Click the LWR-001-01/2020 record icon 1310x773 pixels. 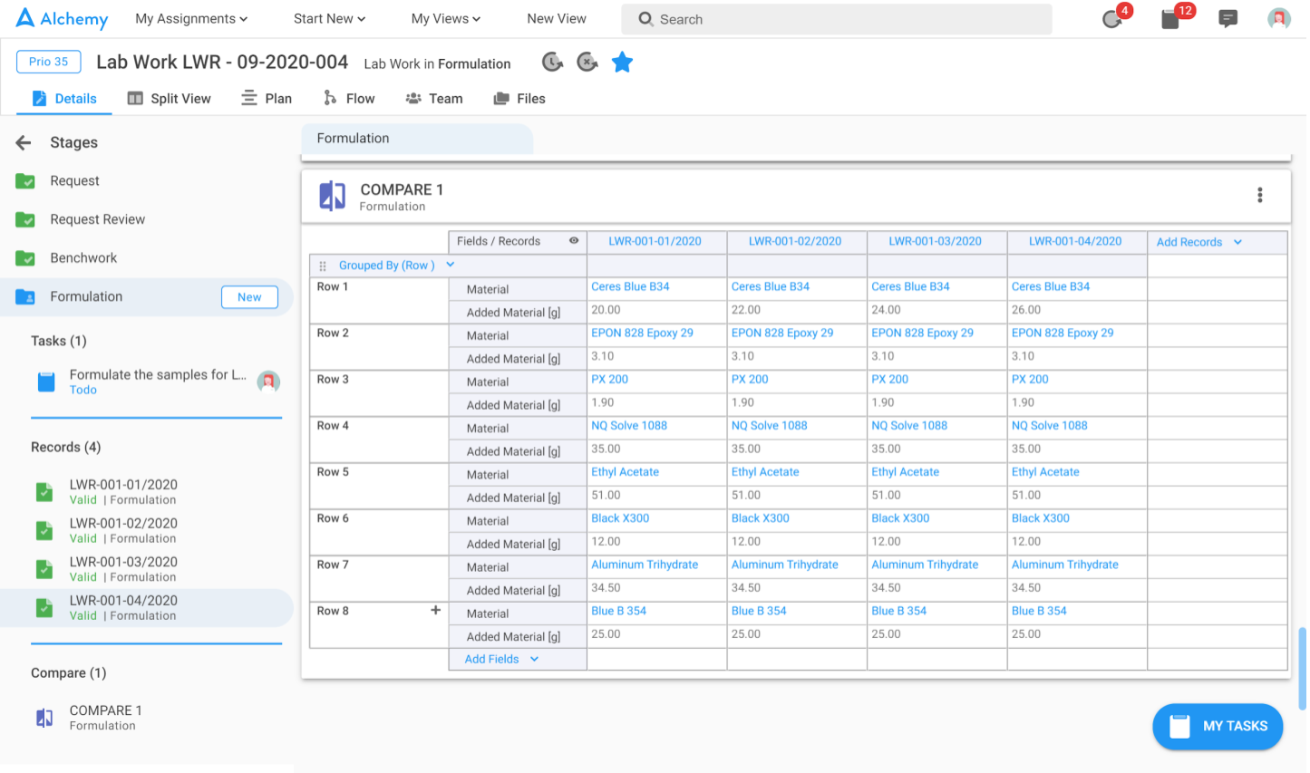click(x=44, y=492)
